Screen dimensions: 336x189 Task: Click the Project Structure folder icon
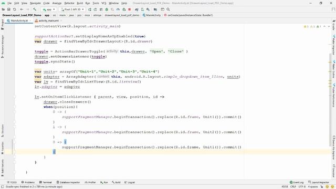[x=155, y=9]
